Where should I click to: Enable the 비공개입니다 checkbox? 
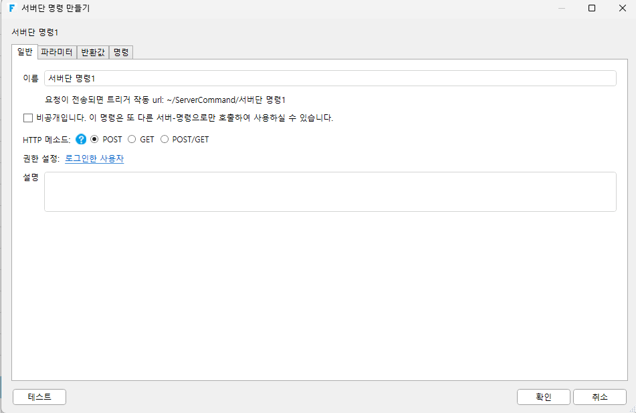(28, 118)
